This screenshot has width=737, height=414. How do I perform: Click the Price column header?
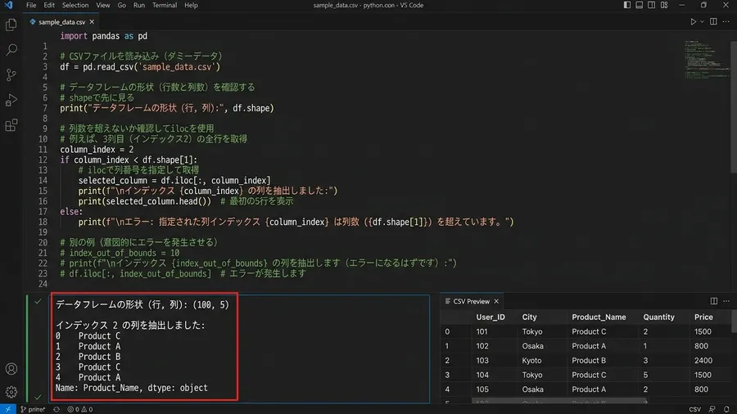(703, 317)
